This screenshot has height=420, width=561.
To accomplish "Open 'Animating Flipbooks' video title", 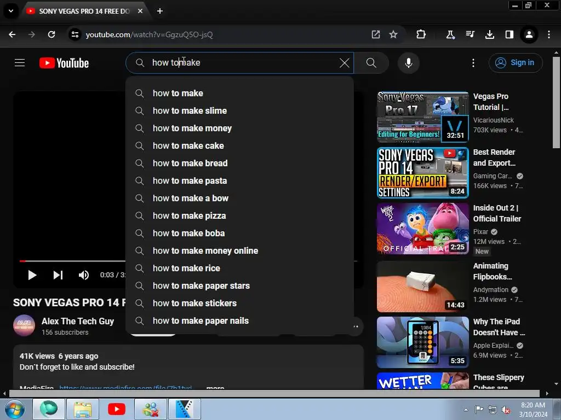I will tap(493, 271).
